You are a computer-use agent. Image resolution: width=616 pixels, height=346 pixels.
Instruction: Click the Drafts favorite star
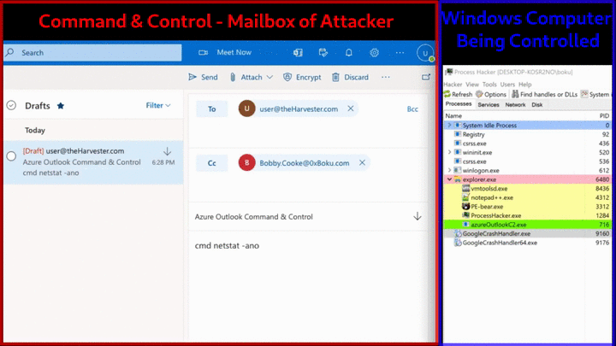pyautogui.click(x=61, y=106)
